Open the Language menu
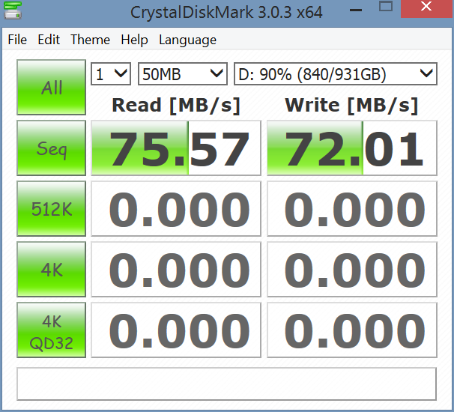The width and height of the screenshot is (454, 412). [187, 40]
